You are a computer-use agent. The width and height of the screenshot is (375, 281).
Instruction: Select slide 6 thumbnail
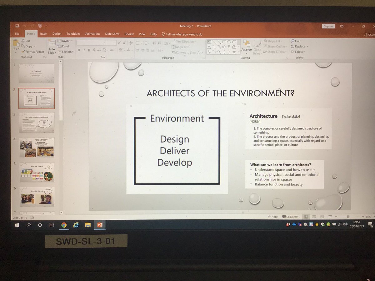[x=37, y=196]
